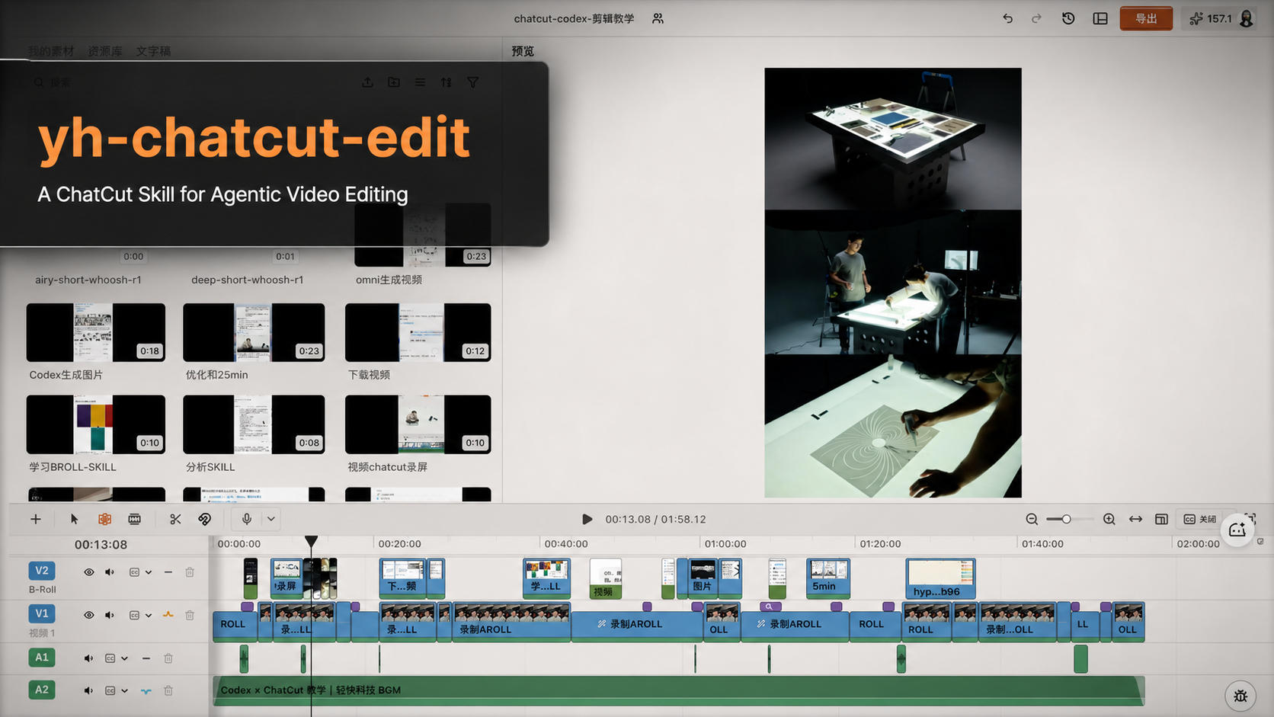Mute the A1 audio track
Image resolution: width=1274 pixels, height=717 pixels.
pyautogui.click(x=88, y=658)
